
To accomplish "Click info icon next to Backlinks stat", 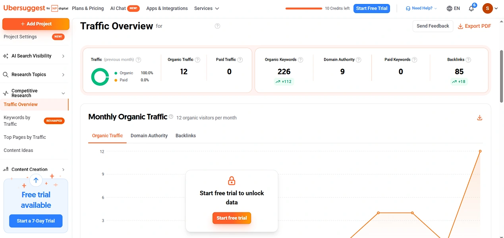I will (x=469, y=60).
